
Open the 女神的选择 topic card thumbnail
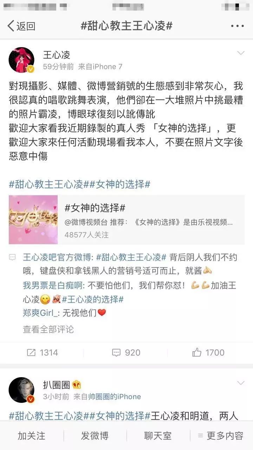33,220
